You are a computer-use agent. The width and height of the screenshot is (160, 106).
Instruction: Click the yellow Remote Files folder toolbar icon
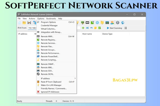click(x=102, y=23)
